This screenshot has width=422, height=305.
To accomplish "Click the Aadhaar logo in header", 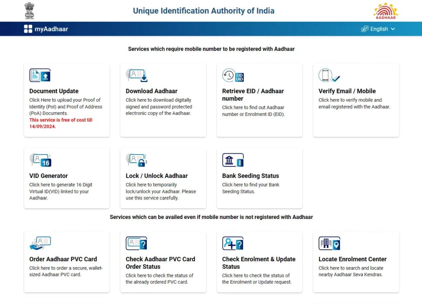I will point(385,11).
